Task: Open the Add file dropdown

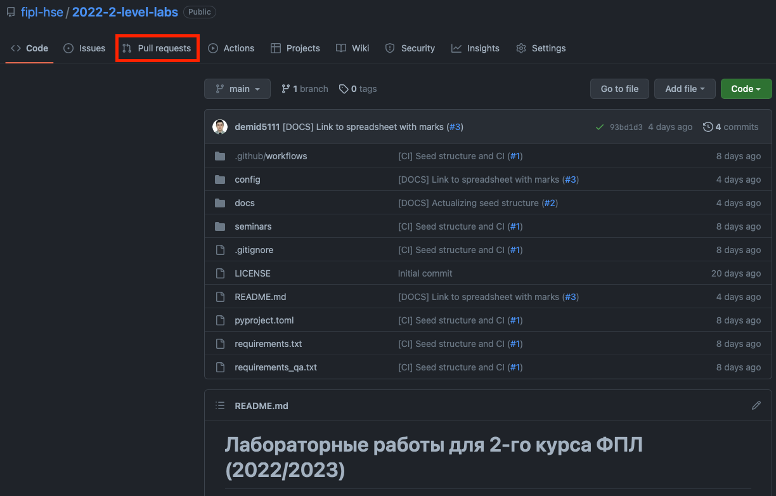Action: (x=685, y=89)
